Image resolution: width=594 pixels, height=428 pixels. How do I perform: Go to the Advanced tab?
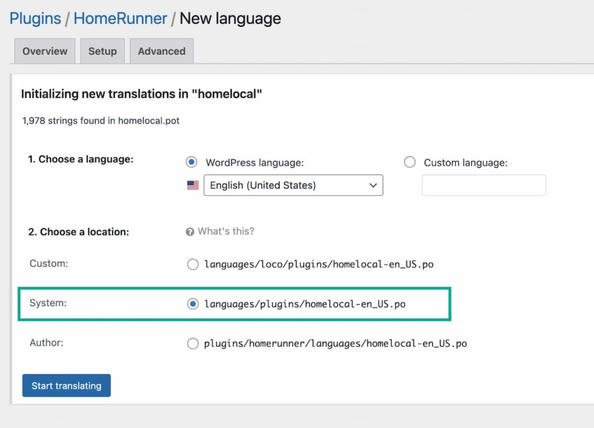coord(161,51)
